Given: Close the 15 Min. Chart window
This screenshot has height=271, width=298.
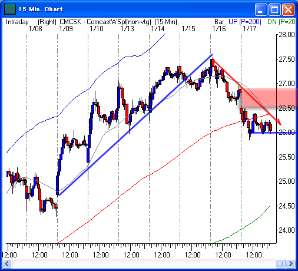Looking at the screenshot, I should tap(288, 9).
